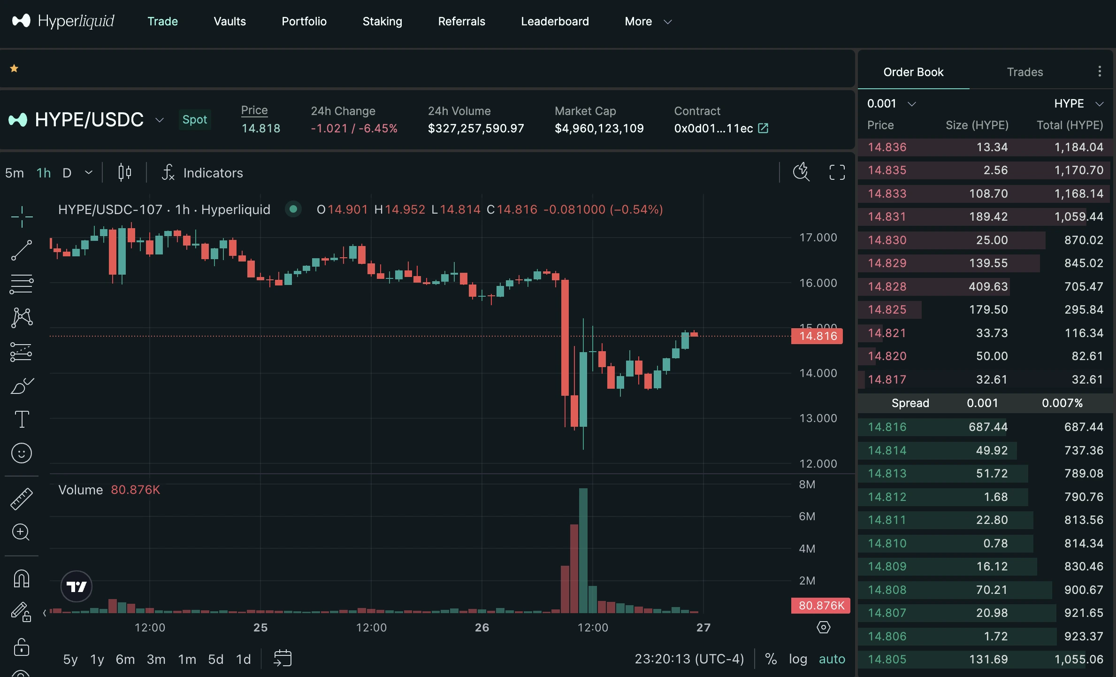This screenshot has width=1116, height=677.
Task: Select the long position forecasting tool
Action: pos(22,352)
